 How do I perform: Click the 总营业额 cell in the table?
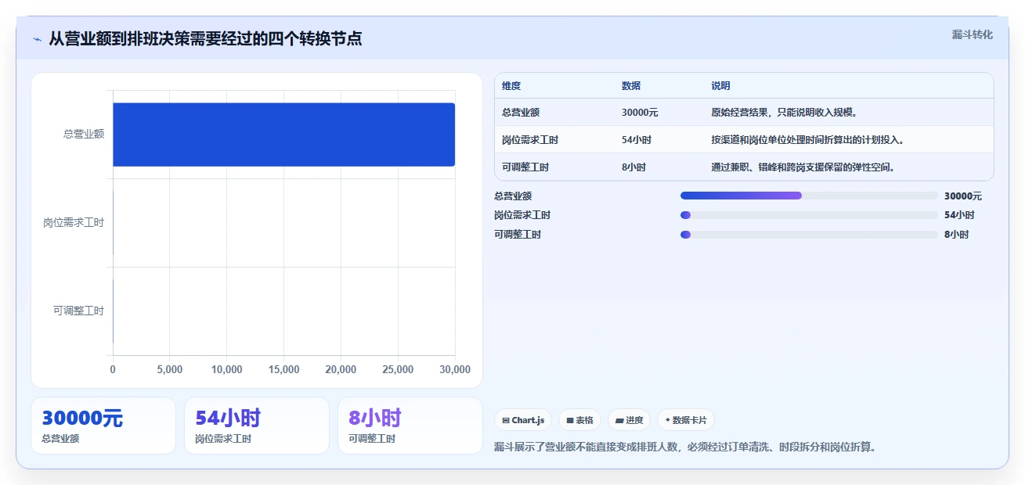[521, 113]
